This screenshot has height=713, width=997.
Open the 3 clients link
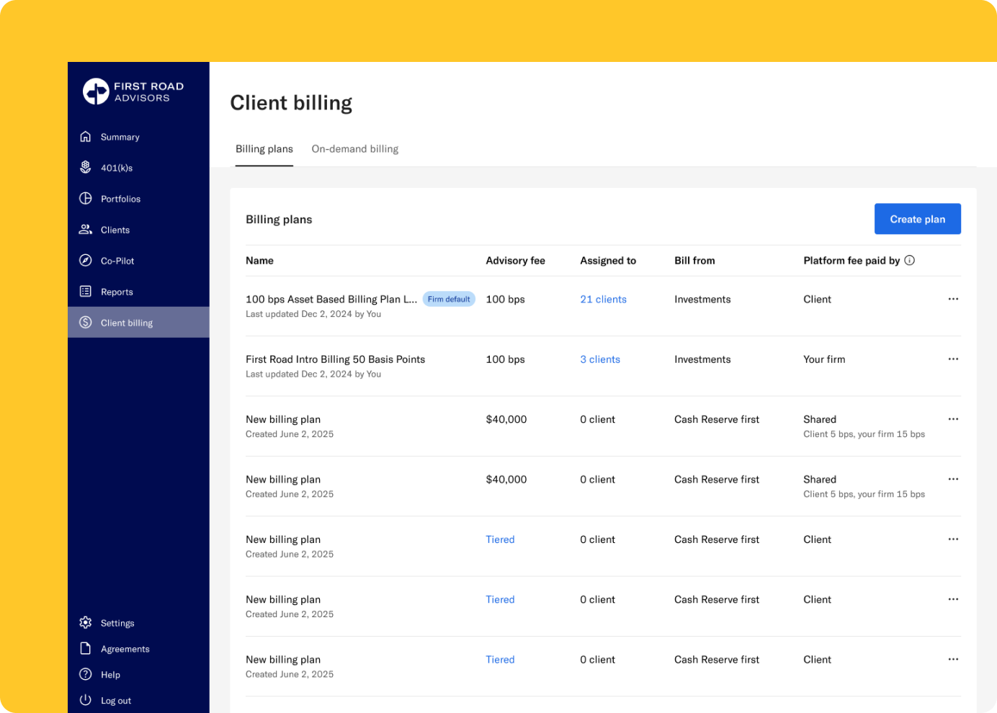(600, 359)
